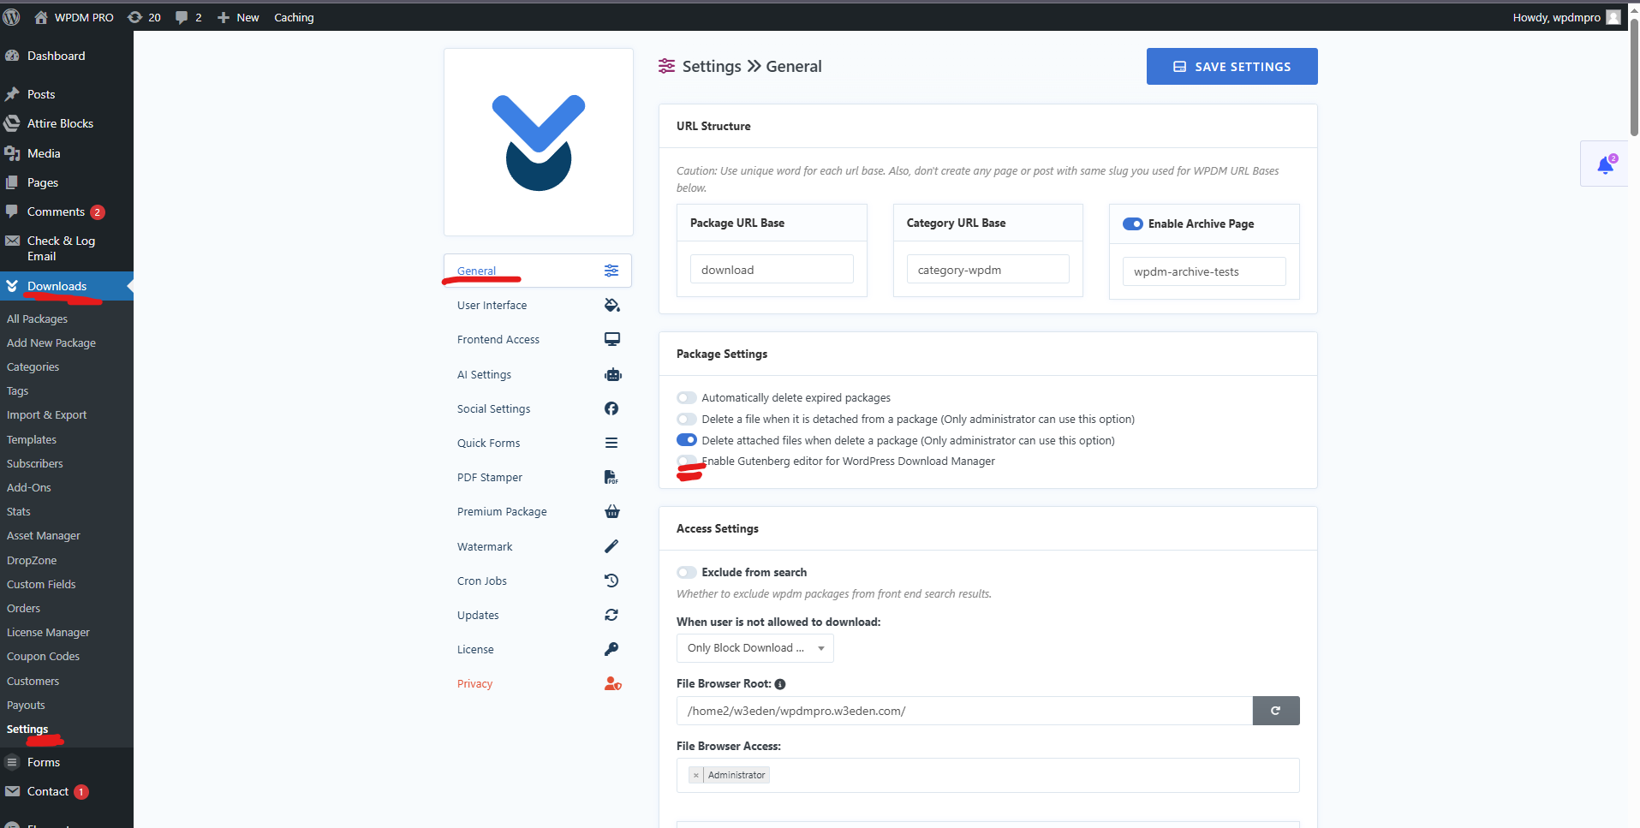Open Media in the sidebar

point(44,153)
